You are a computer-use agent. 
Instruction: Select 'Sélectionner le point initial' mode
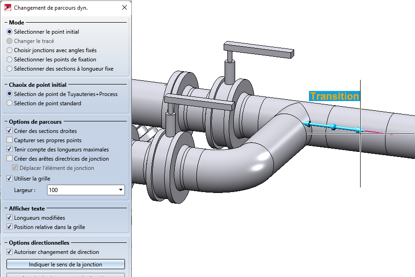(10, 32)
